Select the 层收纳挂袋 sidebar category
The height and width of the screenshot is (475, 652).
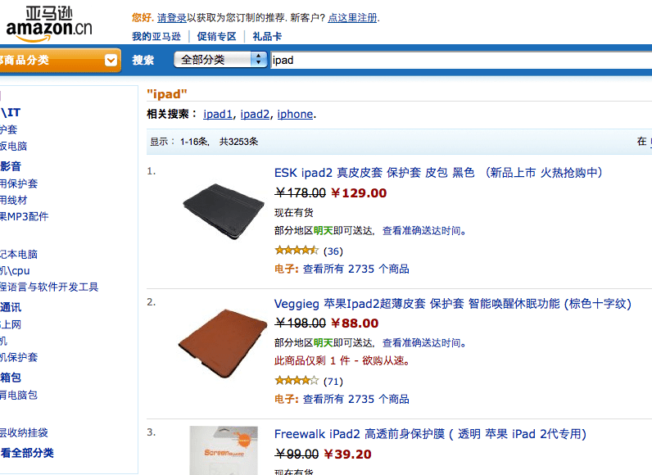click(x=24, y=432)
